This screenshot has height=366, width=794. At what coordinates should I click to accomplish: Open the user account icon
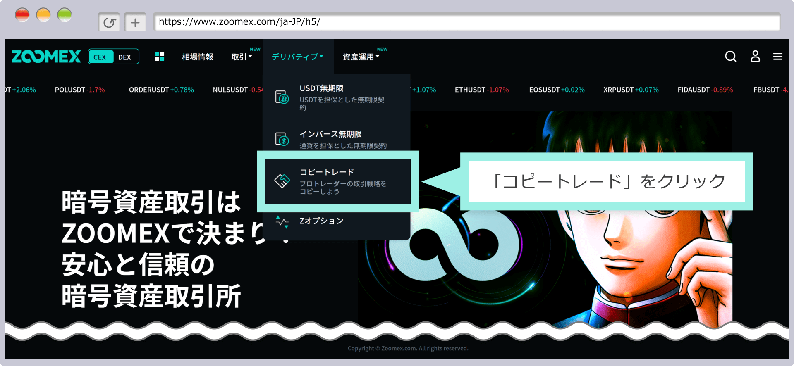pos(755,56)
